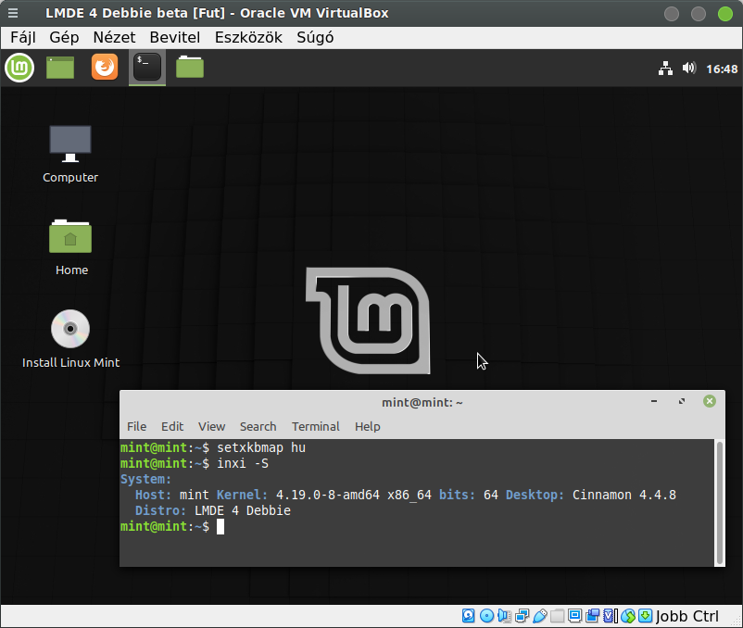Viewport: 743px width, 628px height.
Task: Click the 'setxkbmap hu' command text
Action: click(x=261, y=447)
